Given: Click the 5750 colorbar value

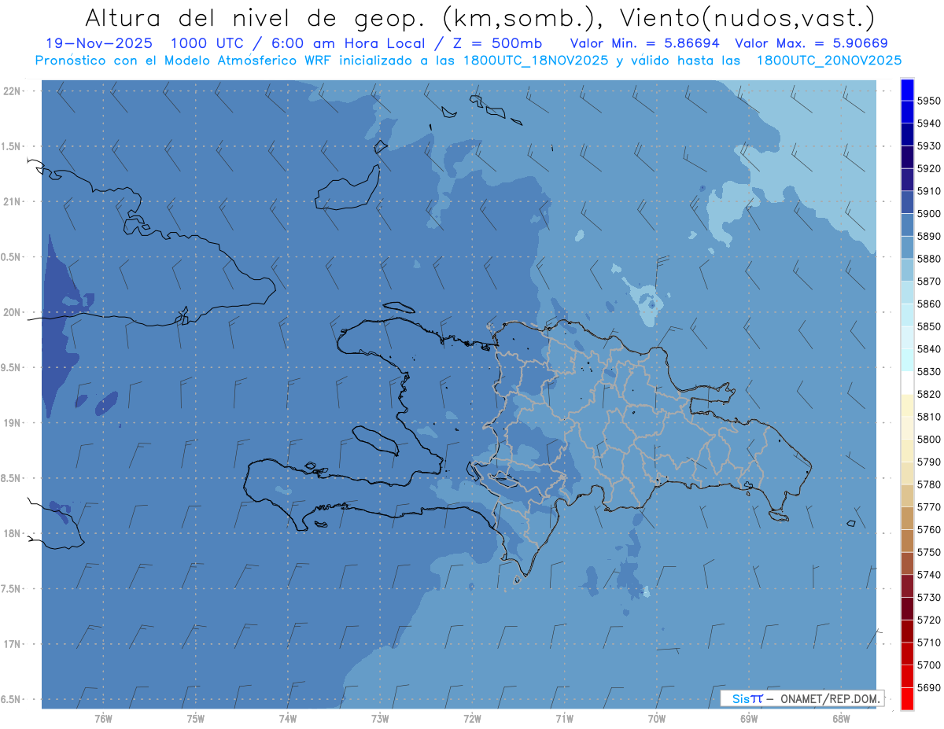Looking at the screenshot, I should click(x=929, y=552).
